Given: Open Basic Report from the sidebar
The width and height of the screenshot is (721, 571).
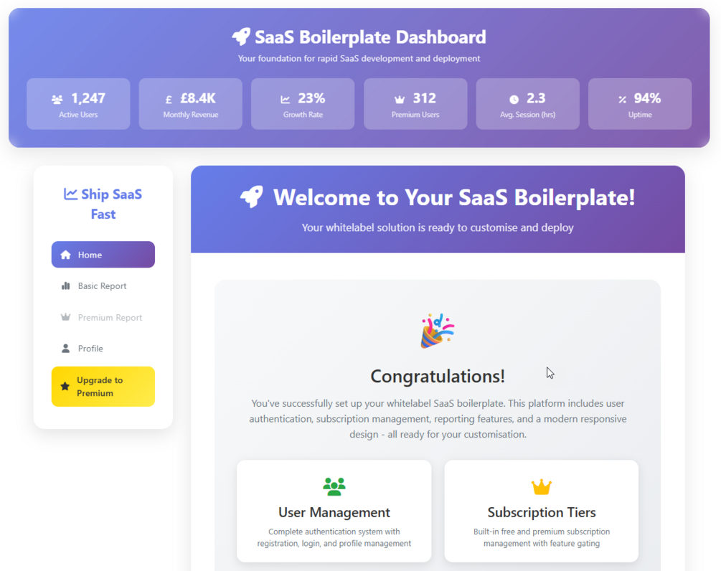Looking at the screenshot, I should coord(103,285).
